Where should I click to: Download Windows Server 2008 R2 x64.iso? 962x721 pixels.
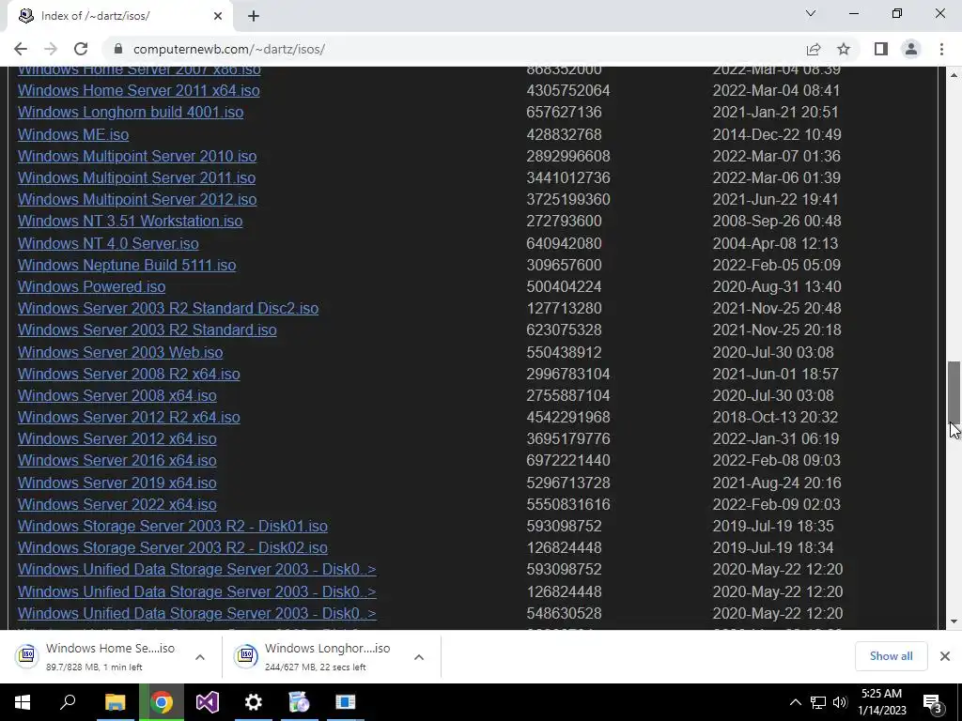pyautogui.click(x=129, y=374)
